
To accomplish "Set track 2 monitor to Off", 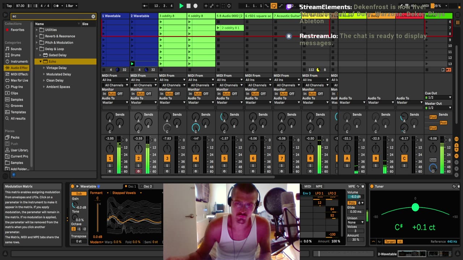I will coord(148,94).
